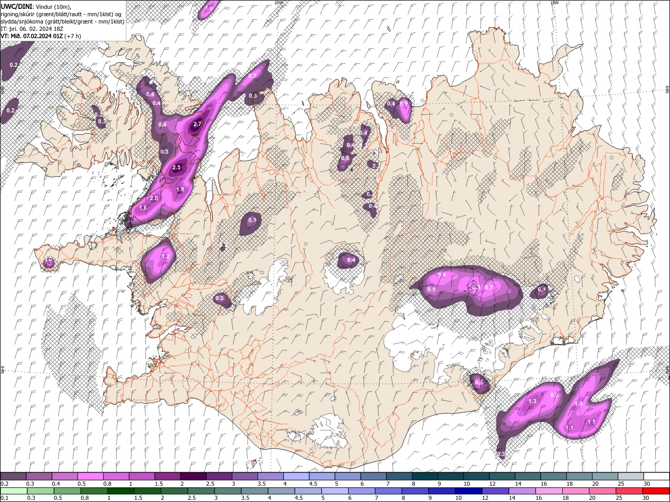This screenshot has width=670, height=502.
Task: Click the bright red swatch ending the rain legend
Action: pyautogui.click(x=656, y=492)
